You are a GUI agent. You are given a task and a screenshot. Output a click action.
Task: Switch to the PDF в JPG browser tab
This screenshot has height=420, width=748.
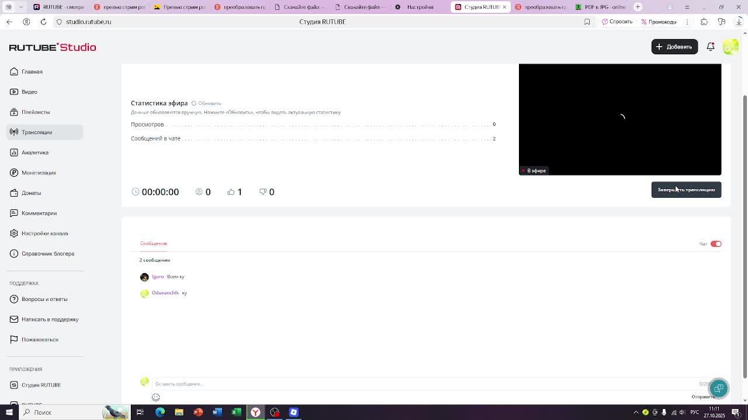pos(601,7)
